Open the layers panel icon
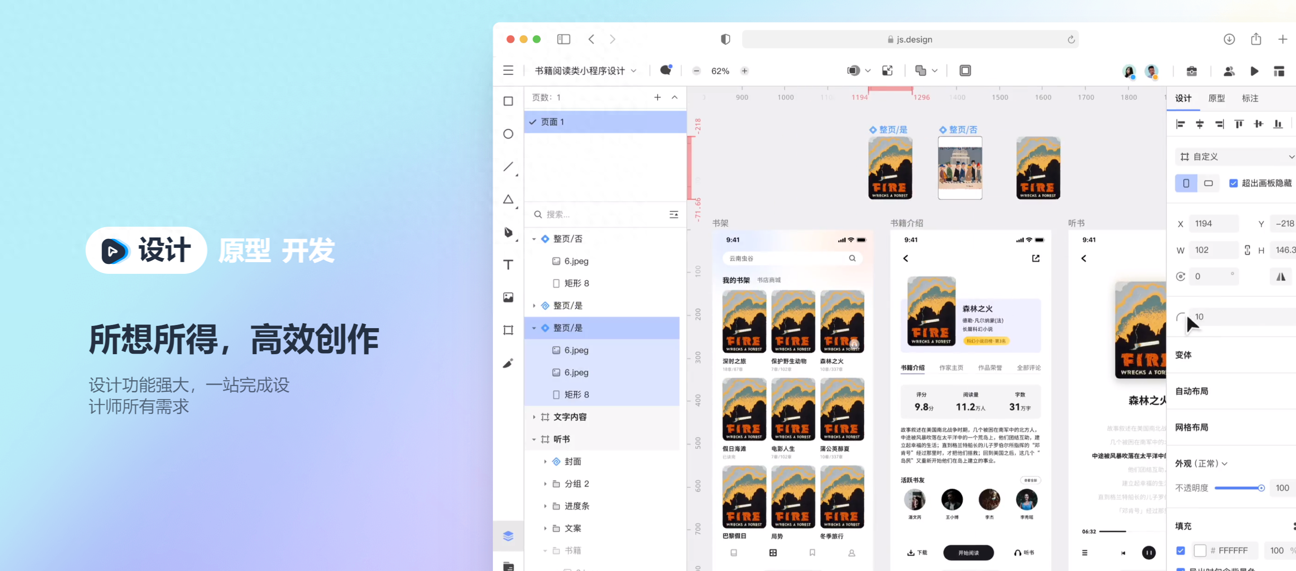The width and height of the screenshot is (1296, 571). pyautogui.click(x=508, y=536)
